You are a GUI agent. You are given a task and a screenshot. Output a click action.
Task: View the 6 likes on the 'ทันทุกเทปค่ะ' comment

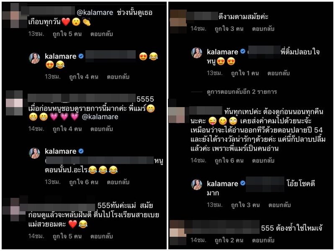229,161
